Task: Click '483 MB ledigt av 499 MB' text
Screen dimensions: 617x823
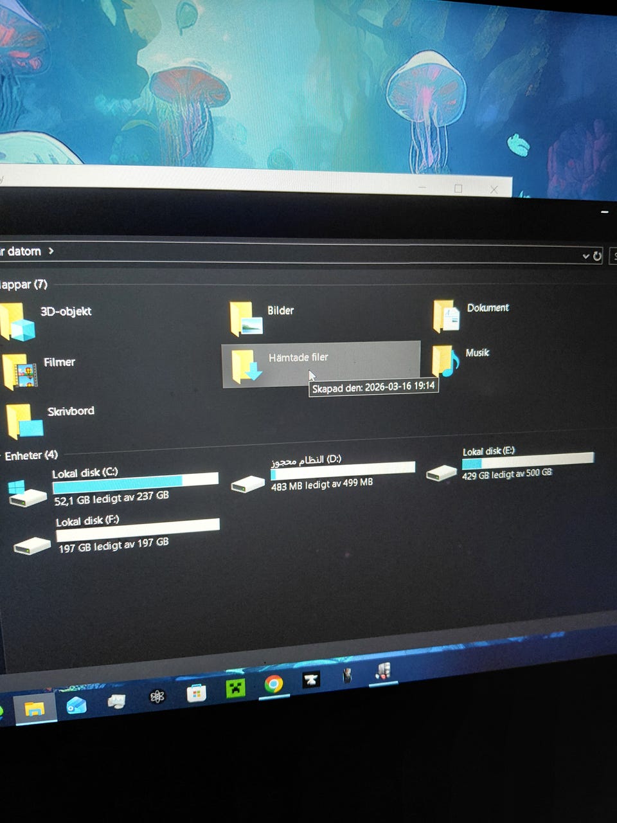Action: [322, 484]
